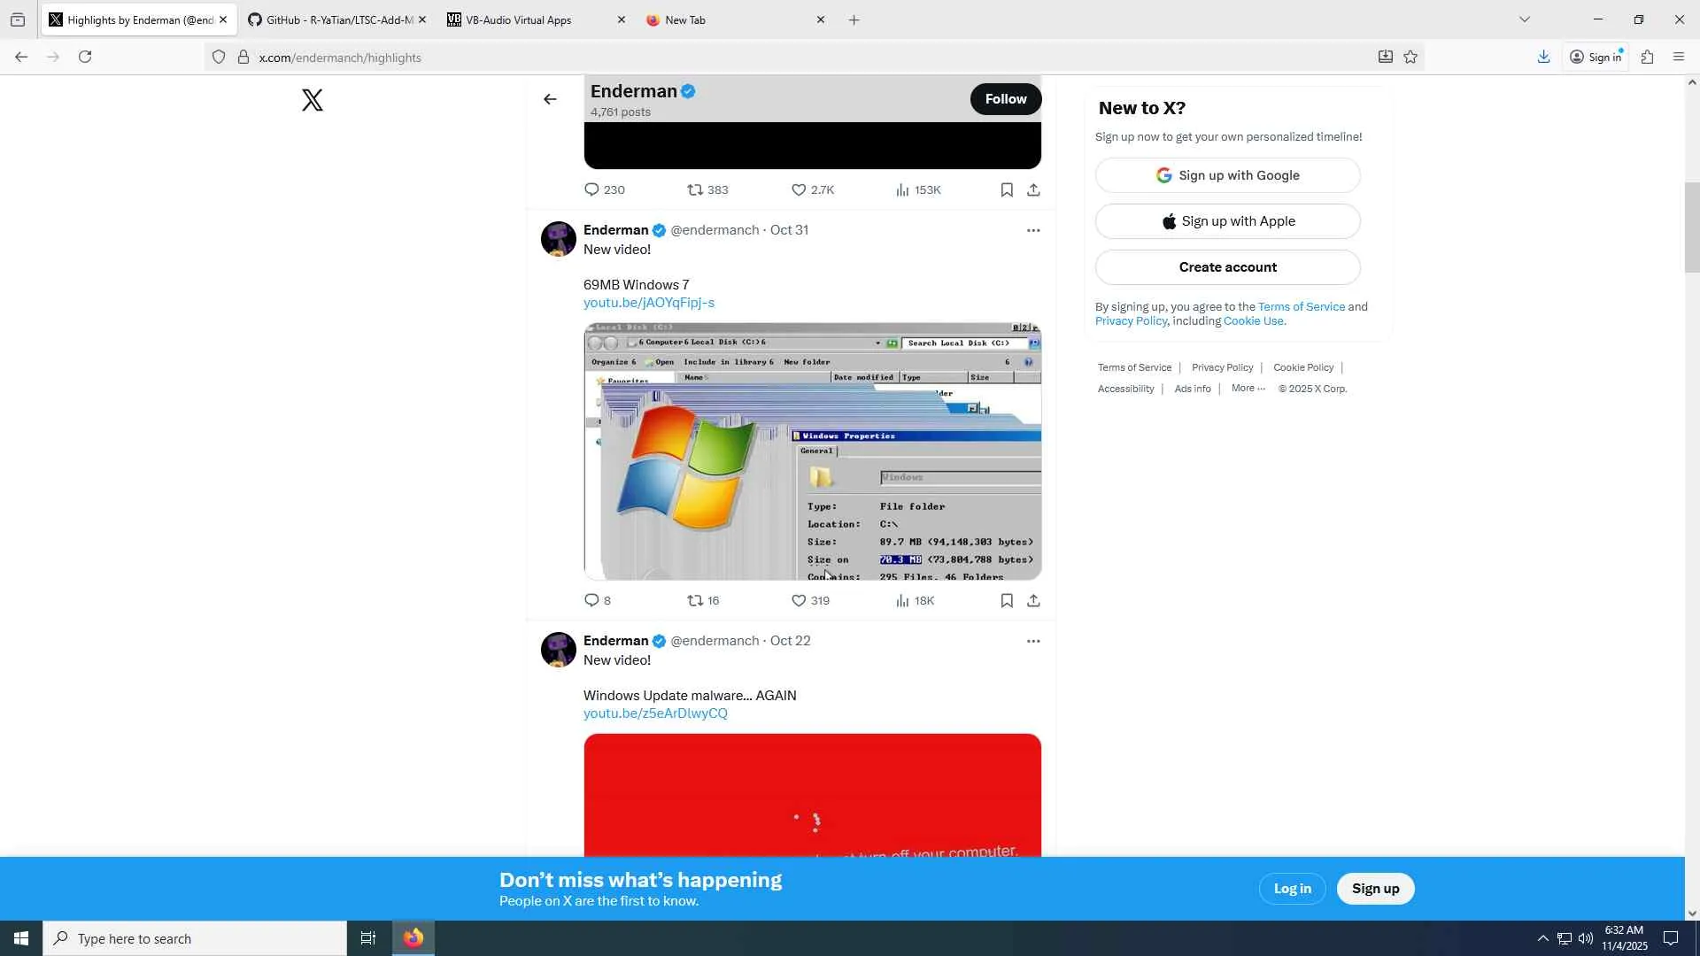Open youtu.be/jAOYqFipj-s link
The image size is (1700, 956).
pyautogui.click(x=648, y=303)
